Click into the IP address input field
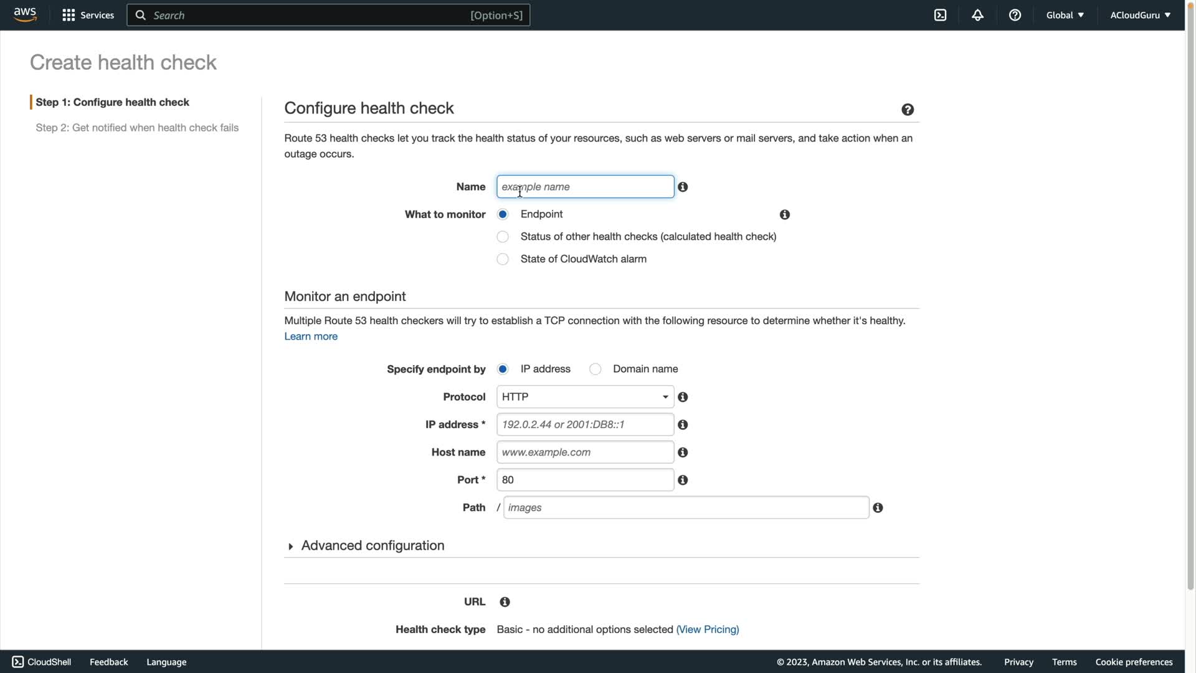This screenshot has height=673, width=1196. 585,424
